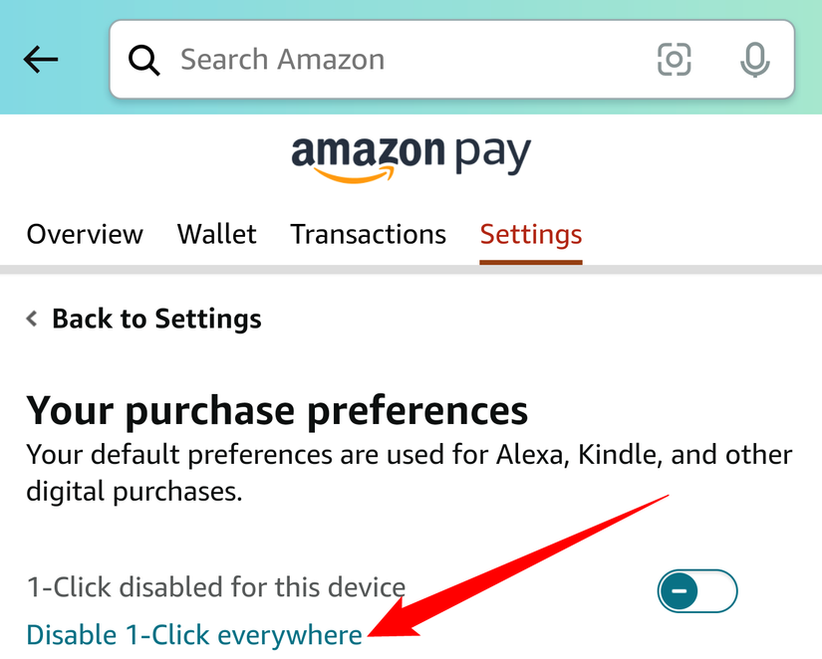
Task: Start voice search with the microphone icon
Action: (x=755, y=60)
